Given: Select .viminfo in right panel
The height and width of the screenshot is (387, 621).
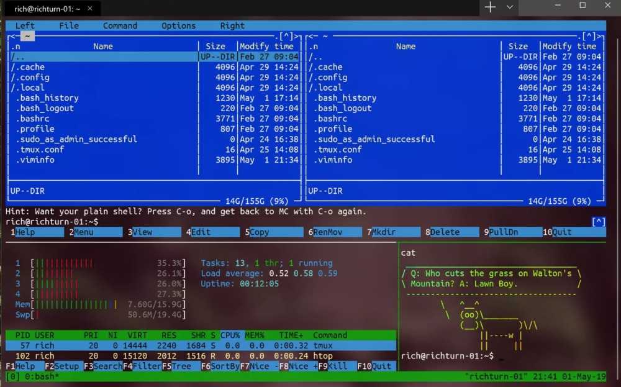Looking at the screenshot, I should (455, 160).
